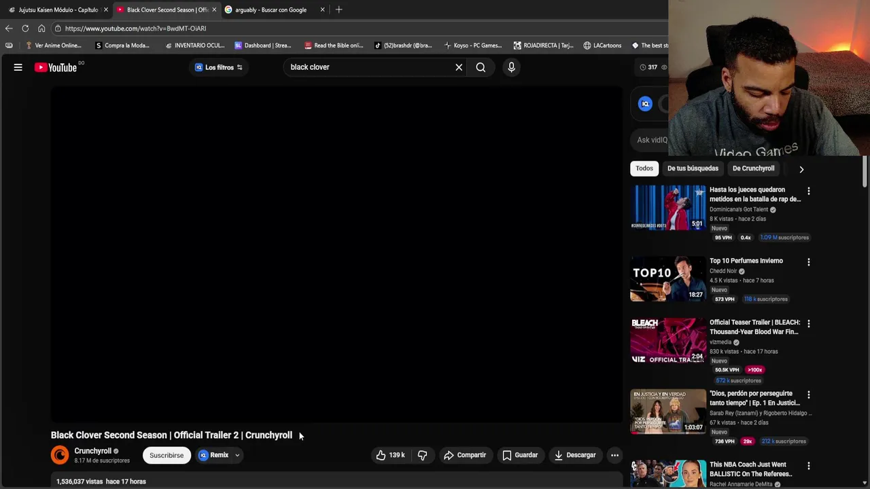
Task: Go to the YouTube home logo
Action: point(56,67)
